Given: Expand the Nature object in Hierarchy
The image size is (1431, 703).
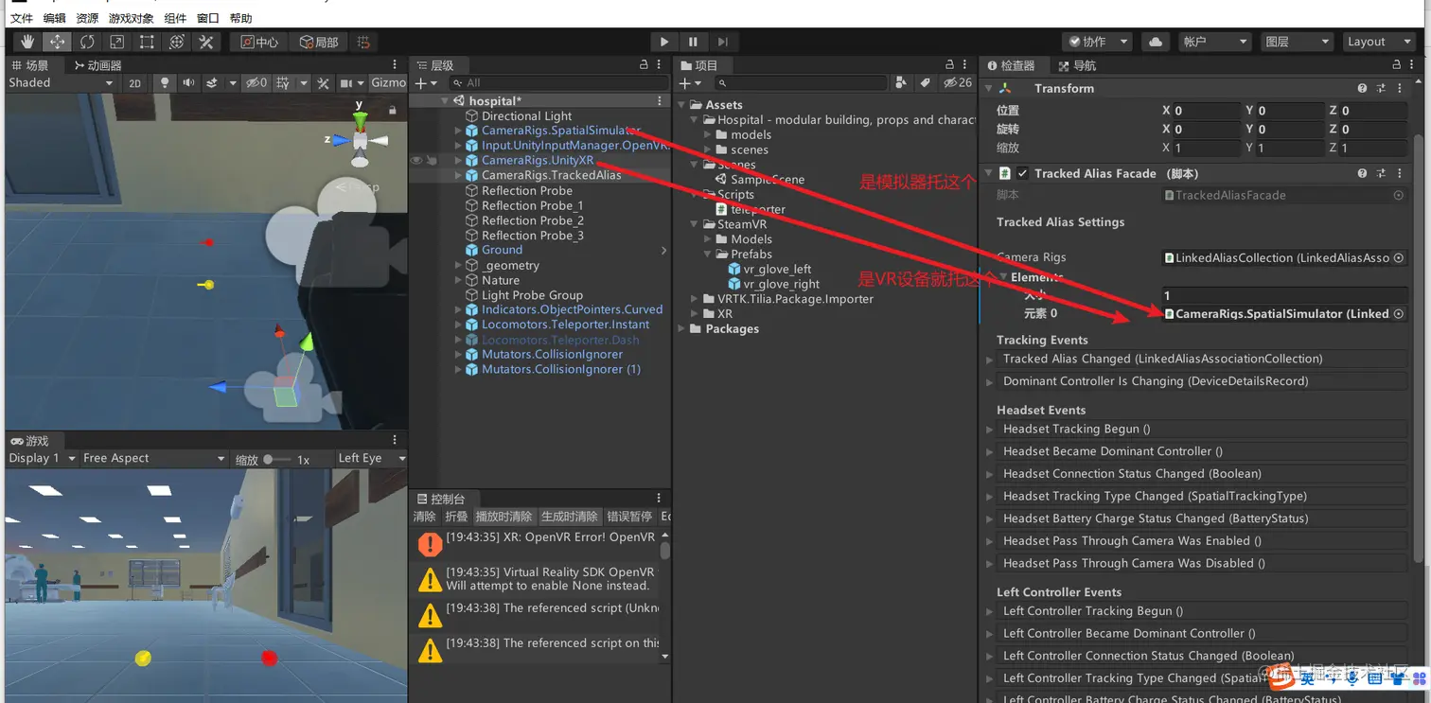Looking at the screenshot, I should (x=458, y=280).
